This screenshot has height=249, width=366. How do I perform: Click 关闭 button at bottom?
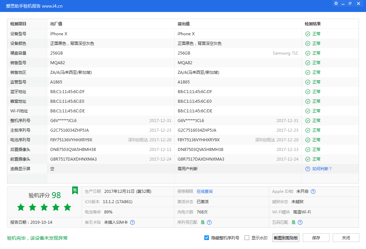click(x=346, y=238)
